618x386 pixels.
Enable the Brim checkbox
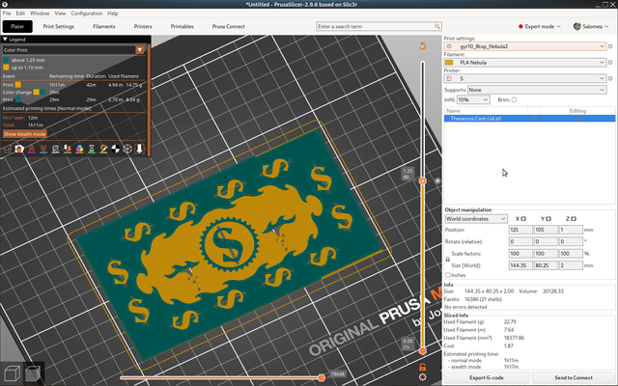[x=514, y=99]
